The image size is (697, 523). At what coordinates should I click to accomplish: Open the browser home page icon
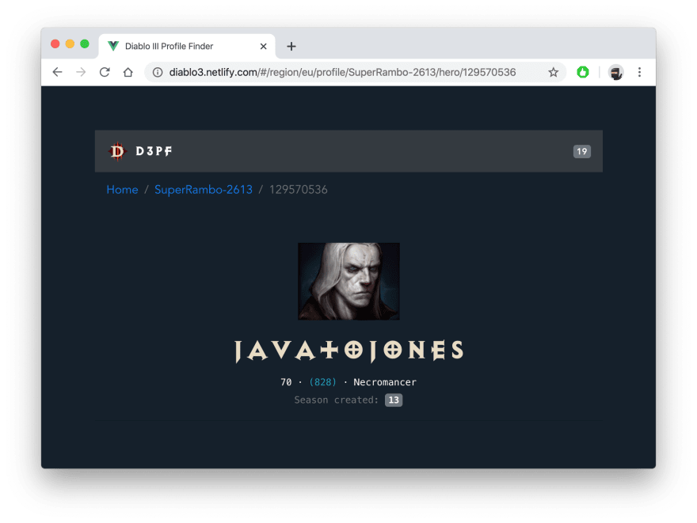pos(128,72)
